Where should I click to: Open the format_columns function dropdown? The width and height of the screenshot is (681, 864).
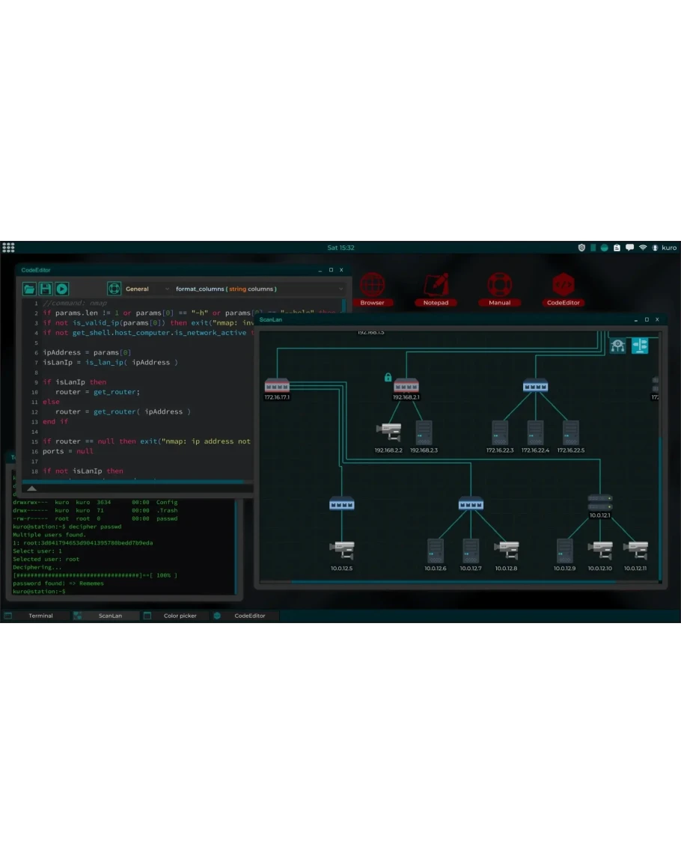click(x=259, y=289)
